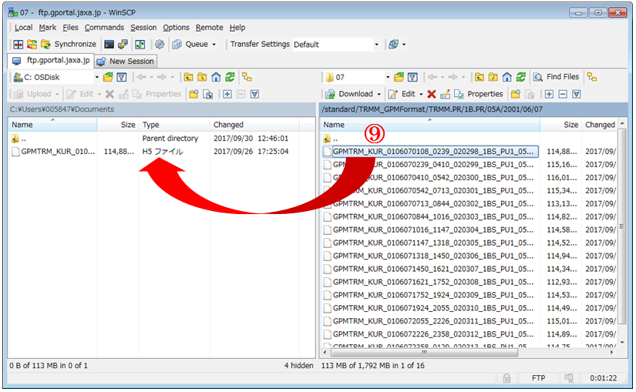636x392 pixels.
Task: Go to local parent directory icon
Action: [188, 77]
